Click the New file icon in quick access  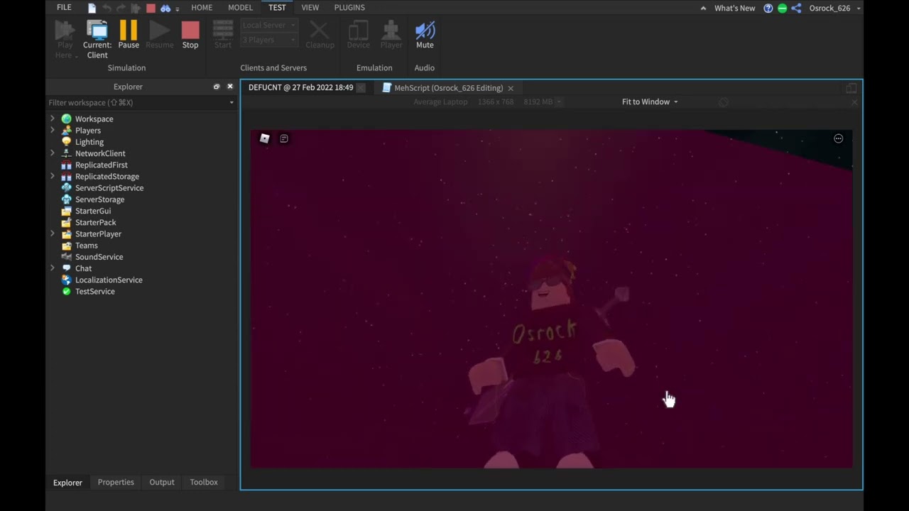point(92,8)
